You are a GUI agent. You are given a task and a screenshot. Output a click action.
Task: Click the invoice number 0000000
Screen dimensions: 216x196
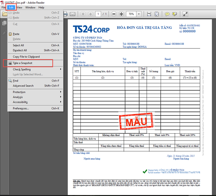pyautogui.click(x=189, y=31)
